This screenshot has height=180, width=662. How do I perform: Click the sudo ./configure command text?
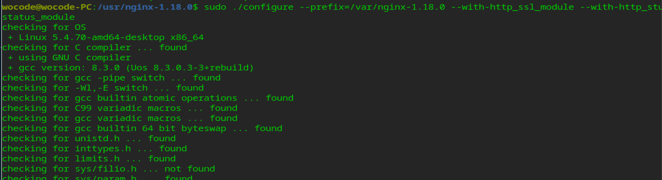pyautogui.click(x=249, y=7)
